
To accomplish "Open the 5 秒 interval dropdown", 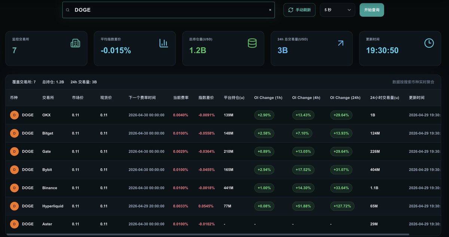I will coord(337,10).
